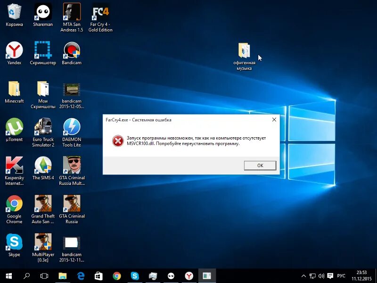The height and width of the screenshot is (283, 377).
Task: Switch to the active error dialog taskbar item
Action: (207, 276)
